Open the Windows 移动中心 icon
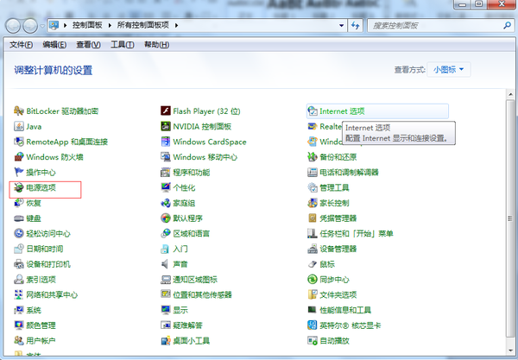 166,157
